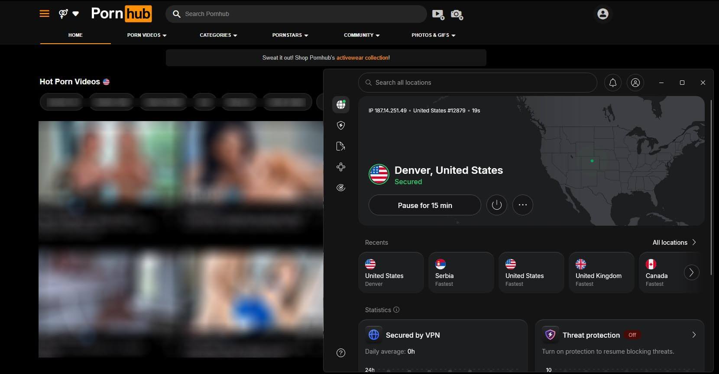Open the file sharing icon in VPN sidebar
Viewport: 719px width, 374px height.
pyautogui.click(x=341, y=146)
